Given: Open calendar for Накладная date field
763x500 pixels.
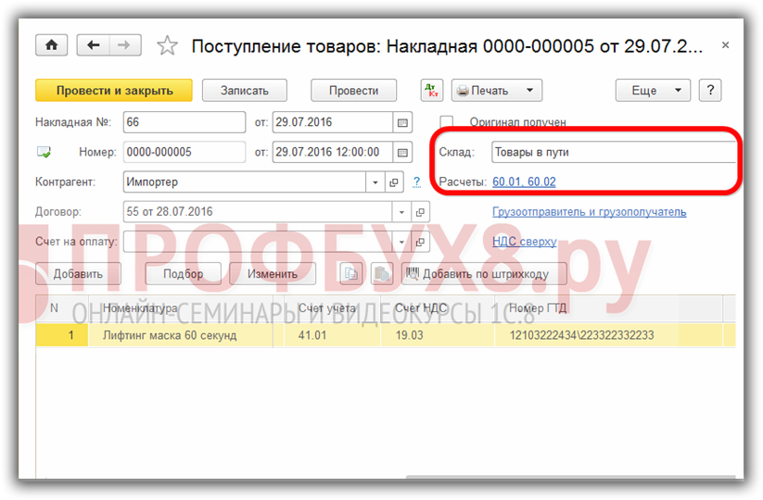Looking at the screenshot, I should pyautogui.click(x=402, y=122).
